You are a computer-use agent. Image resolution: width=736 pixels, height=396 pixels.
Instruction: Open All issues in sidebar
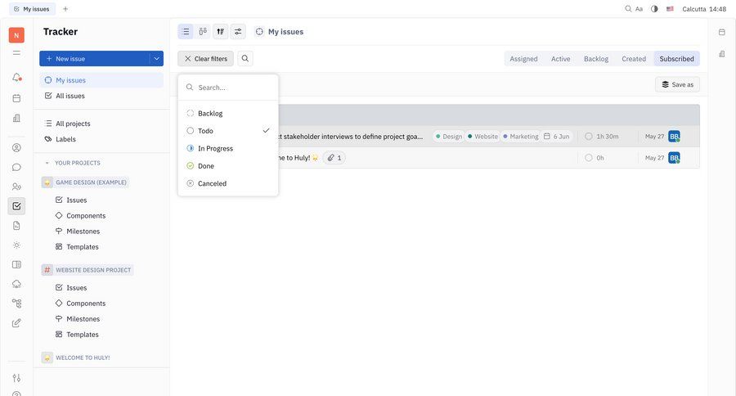[x=101, y=96]
